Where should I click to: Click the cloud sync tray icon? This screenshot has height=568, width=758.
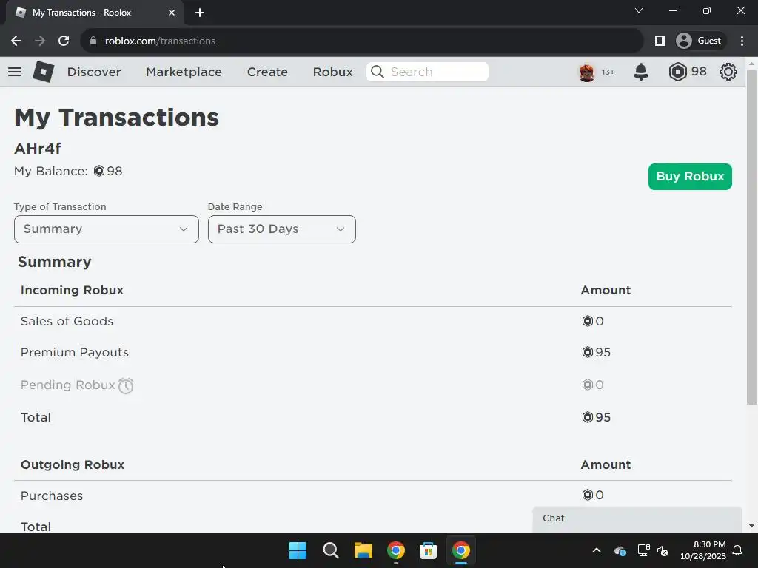(620, 550)
